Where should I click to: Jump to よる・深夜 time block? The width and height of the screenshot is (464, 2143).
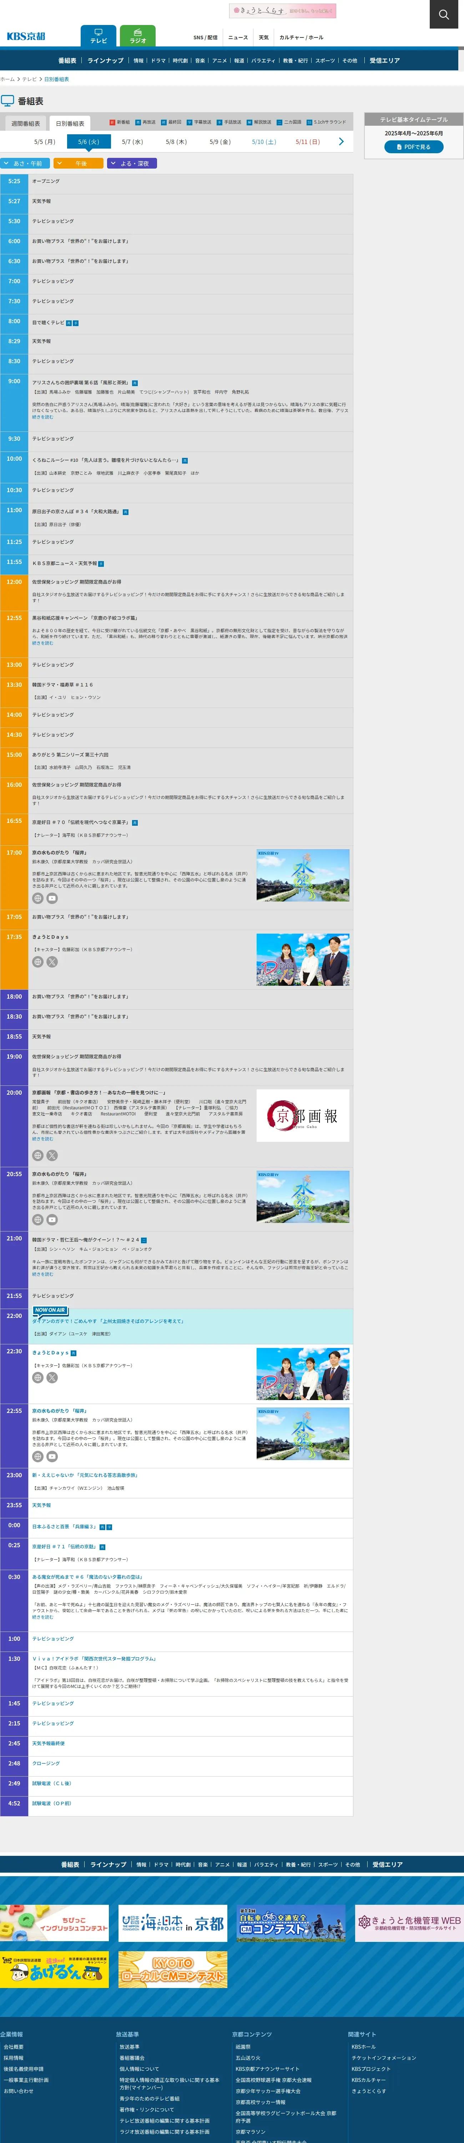[x=131, y=164]
